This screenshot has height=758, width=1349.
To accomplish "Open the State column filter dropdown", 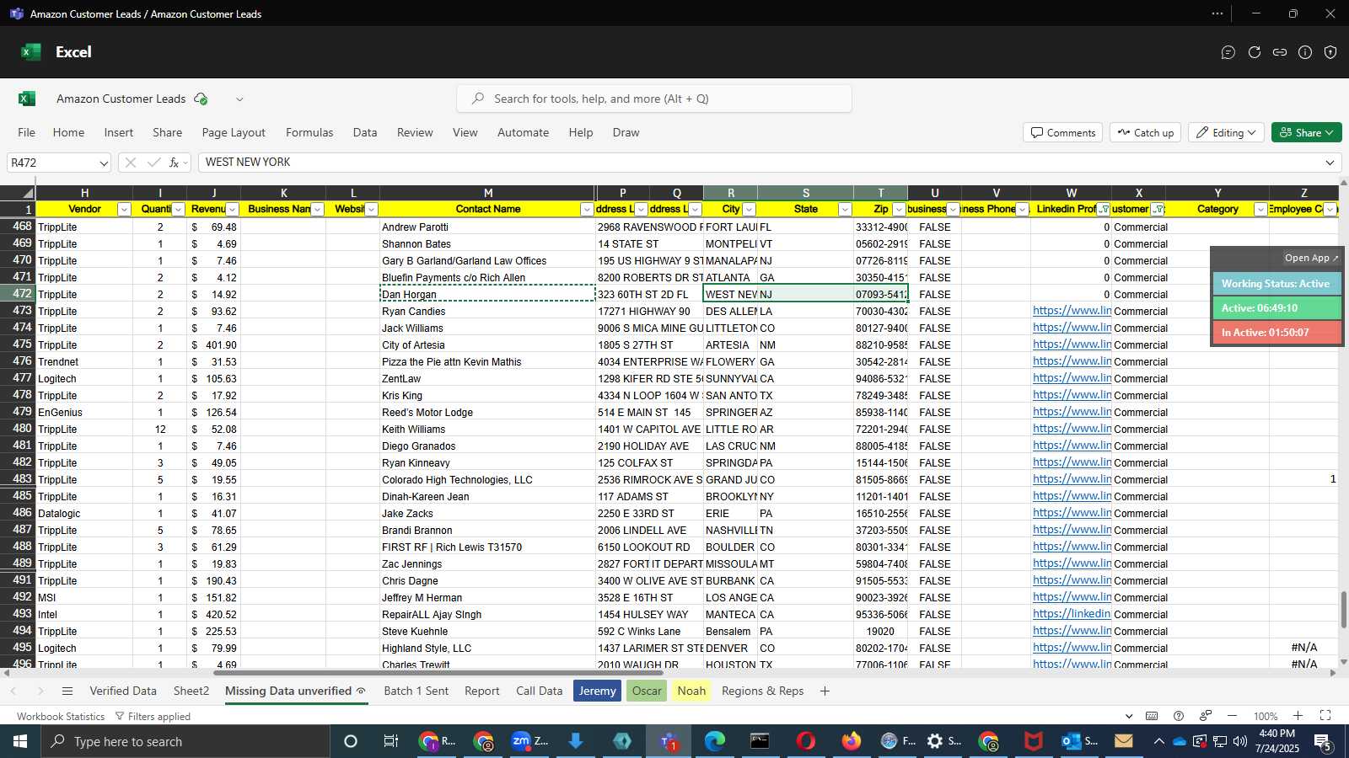I will (845, 210).
